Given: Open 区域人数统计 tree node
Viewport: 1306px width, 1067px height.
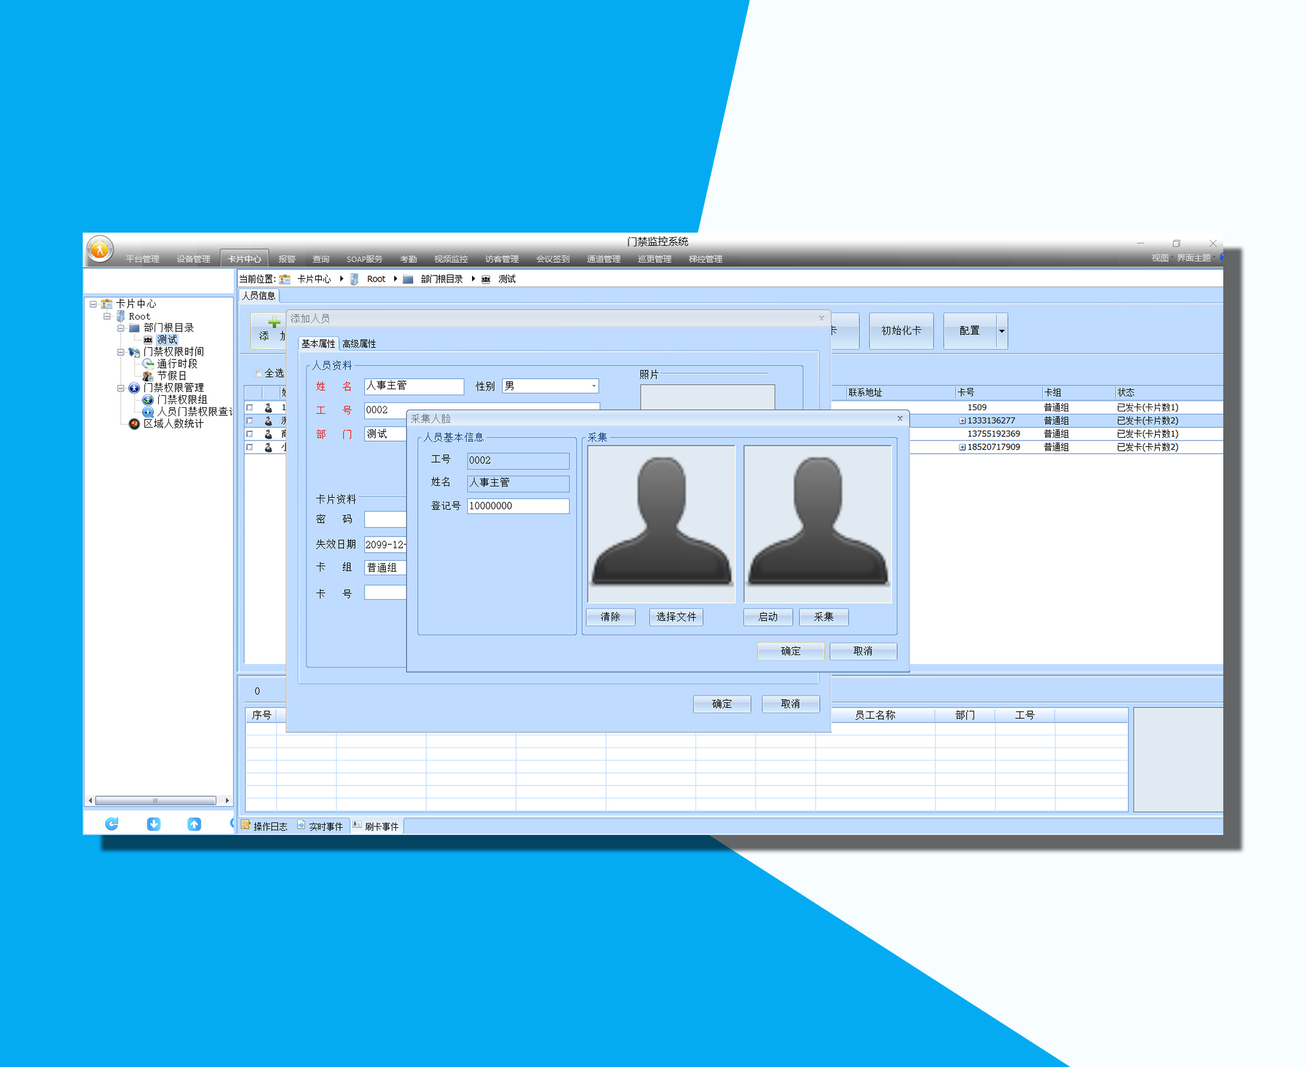Looking at the screenshot, I should click(x=173, y=424).
